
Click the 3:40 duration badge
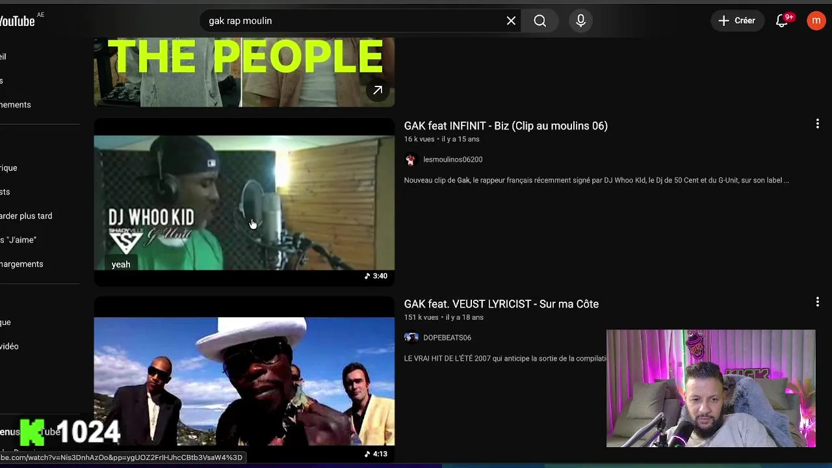click(376, 276)
